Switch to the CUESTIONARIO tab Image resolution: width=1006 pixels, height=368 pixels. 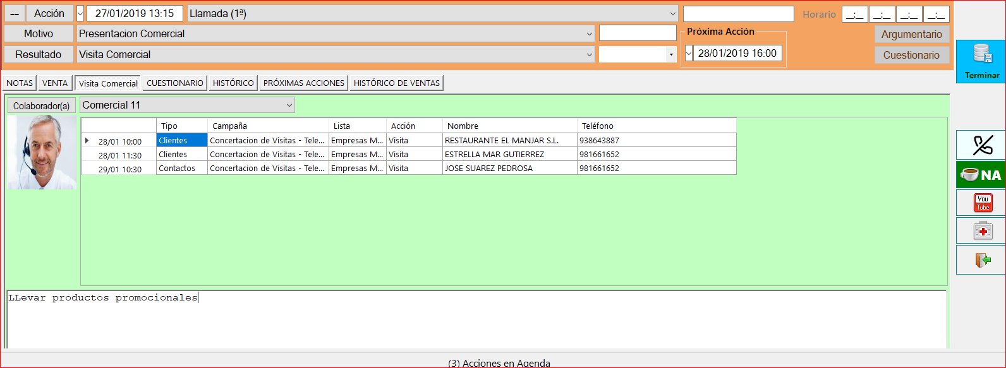(x=175, y=83)
